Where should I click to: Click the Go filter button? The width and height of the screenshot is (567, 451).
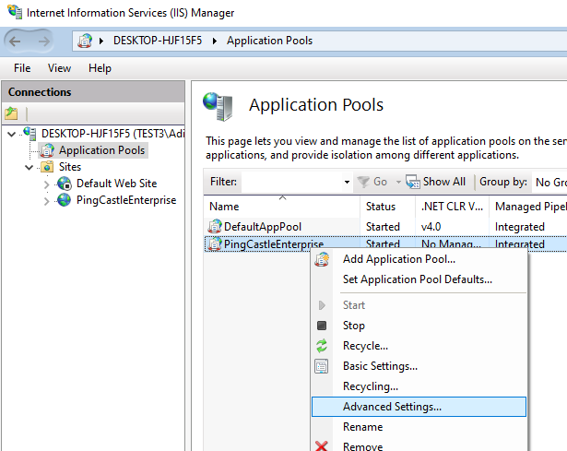[x=372, y=182]
